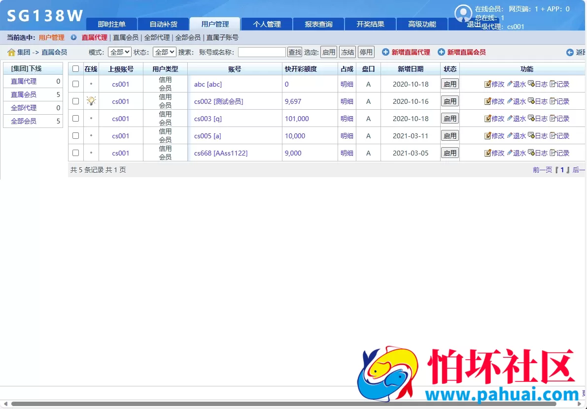
Task: Click the edit icon for cs002 row
Action: point(487,101)
